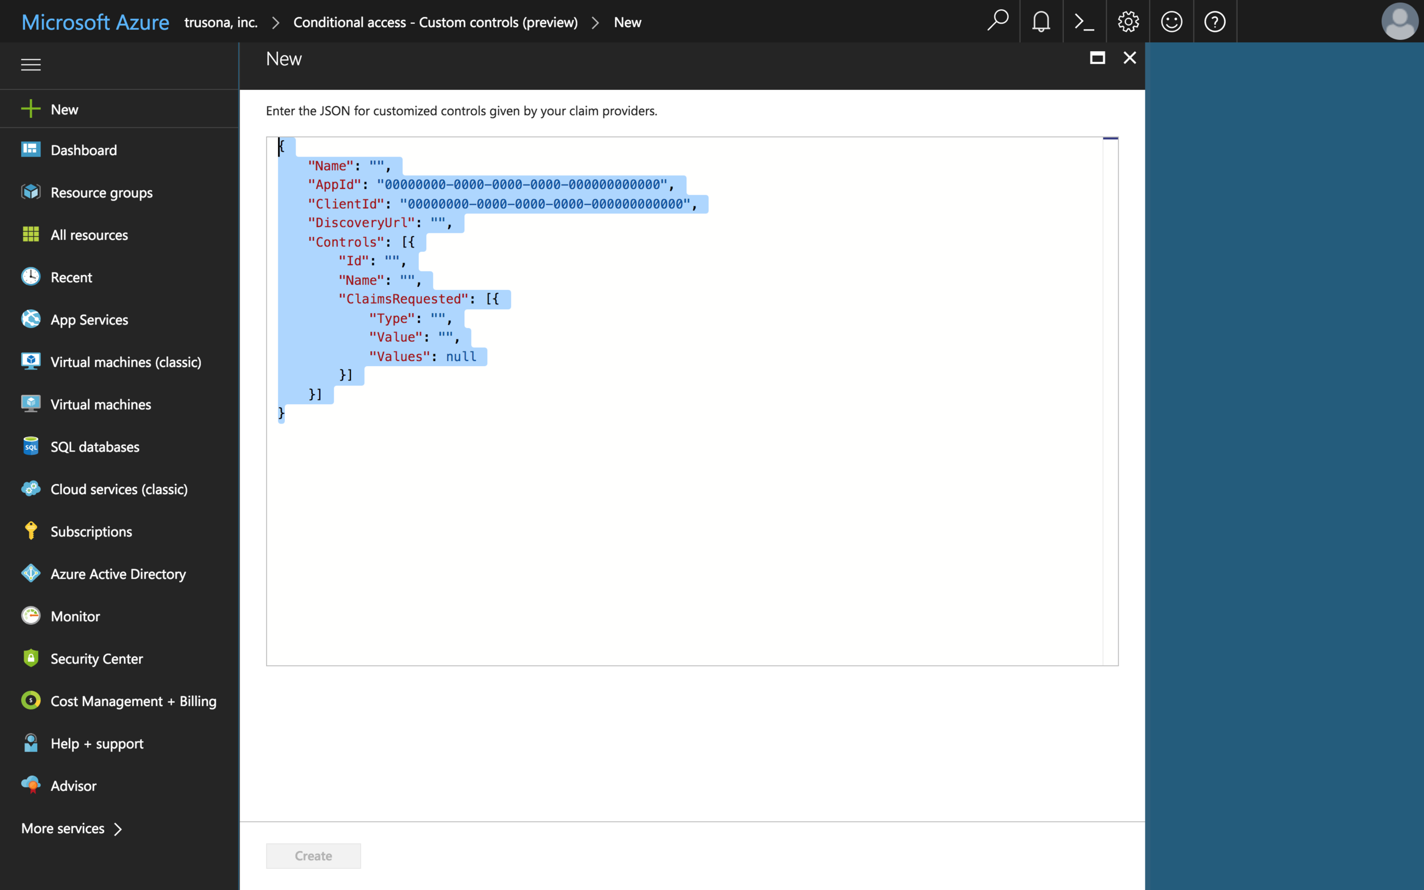1424x890 pixels.
Task: Click the Cost Management + Billing icon
Action: [x=31, y=700]
